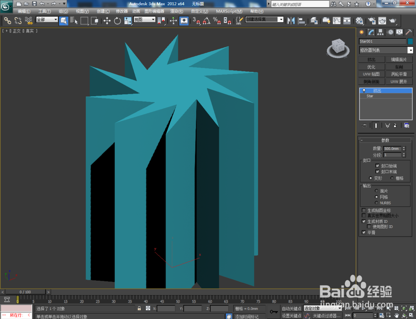The width and height of the screenshot is (416, 319).
Task: Switch to Motion command panel tab
Action: (x=390, y=32)
